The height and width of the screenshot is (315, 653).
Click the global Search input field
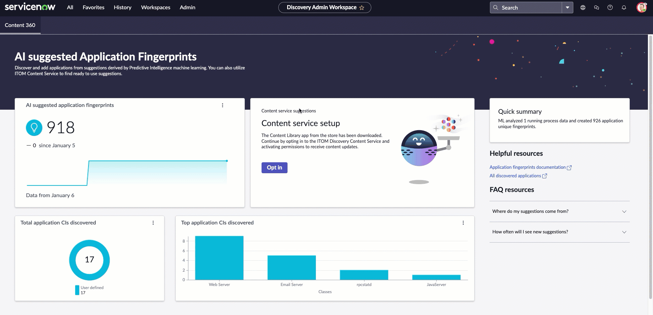(526, 8)
